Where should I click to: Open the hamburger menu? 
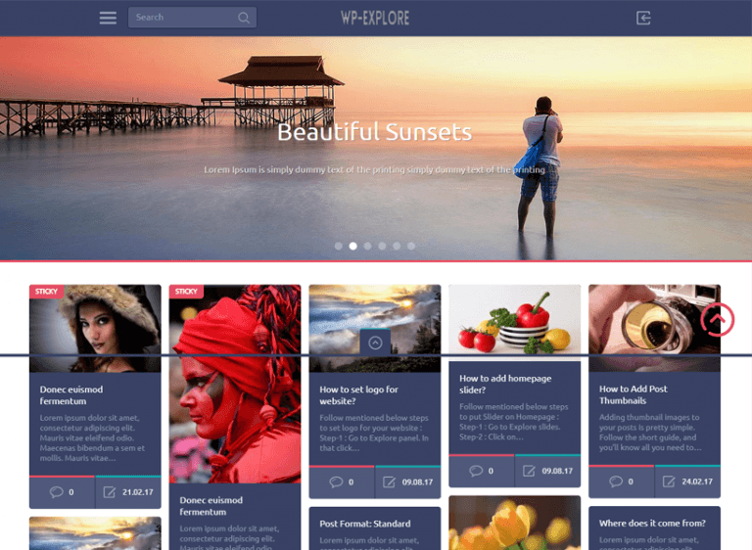pyautogui.click(x=108, y=19)
